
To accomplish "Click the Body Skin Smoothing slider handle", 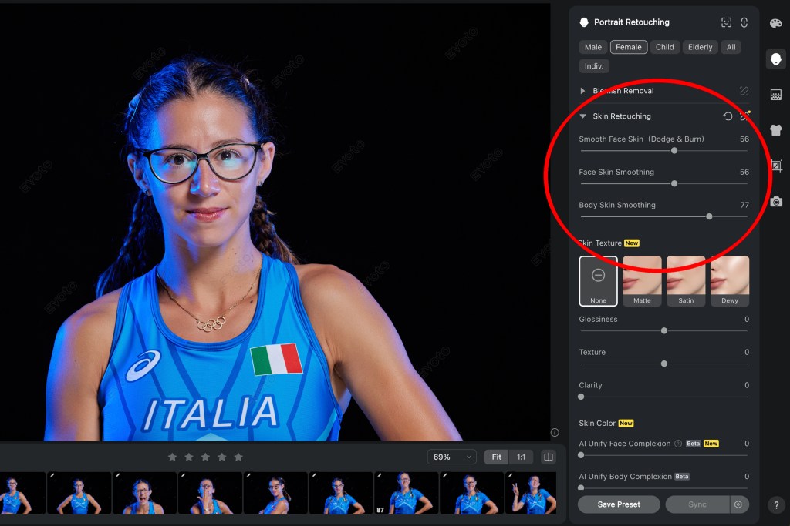I will [709, 216].
